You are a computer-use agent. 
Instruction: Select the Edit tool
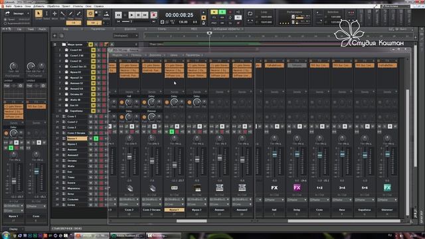(62, 13)
